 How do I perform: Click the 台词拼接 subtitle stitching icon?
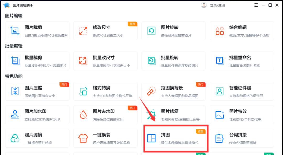[219, 138]
